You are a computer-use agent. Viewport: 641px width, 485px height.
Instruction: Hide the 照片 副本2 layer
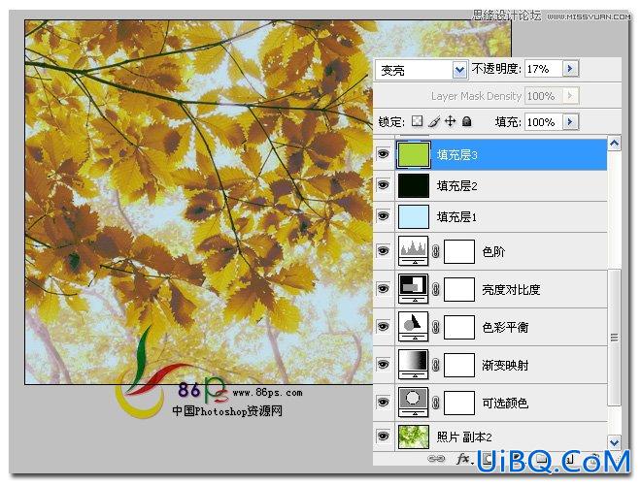(383, 436)
